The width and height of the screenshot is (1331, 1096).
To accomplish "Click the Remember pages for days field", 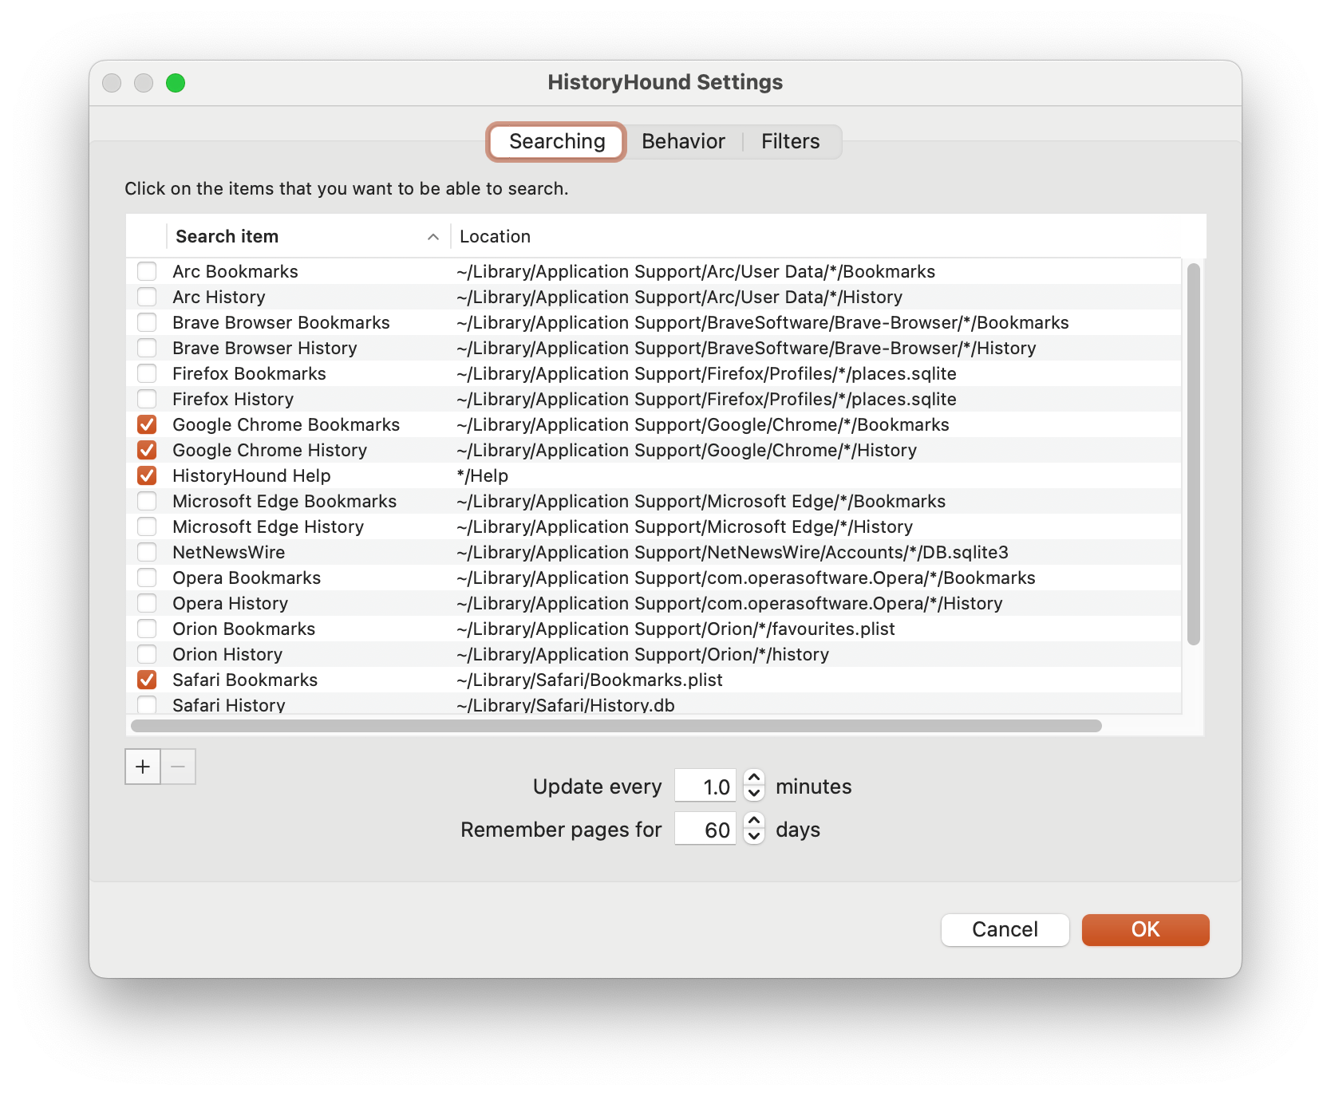I will pos(705,830).
